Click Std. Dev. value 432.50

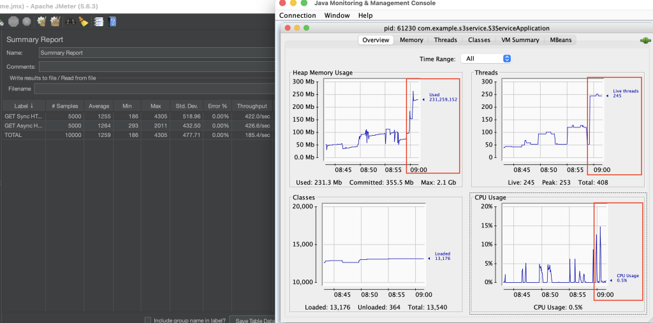click(x=192, y=126)
